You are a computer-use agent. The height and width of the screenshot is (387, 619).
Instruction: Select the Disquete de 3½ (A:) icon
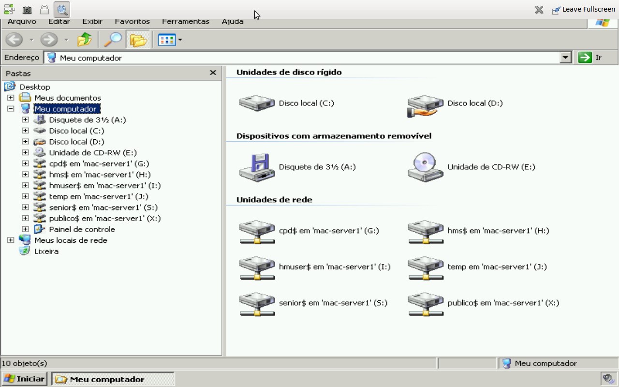click(x=257, y=167)
